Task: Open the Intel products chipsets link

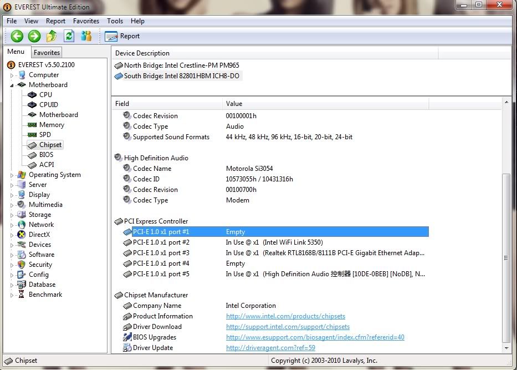Action: [285, 316]
